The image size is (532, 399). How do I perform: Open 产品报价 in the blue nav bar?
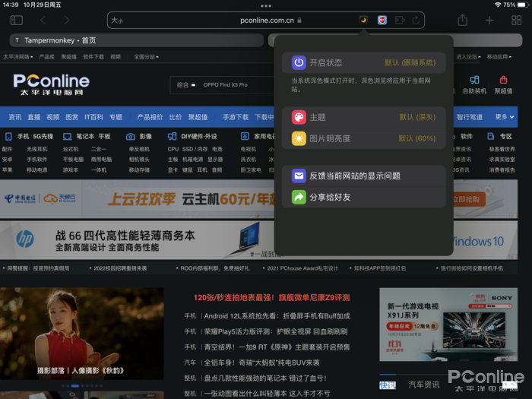(150, 117)
